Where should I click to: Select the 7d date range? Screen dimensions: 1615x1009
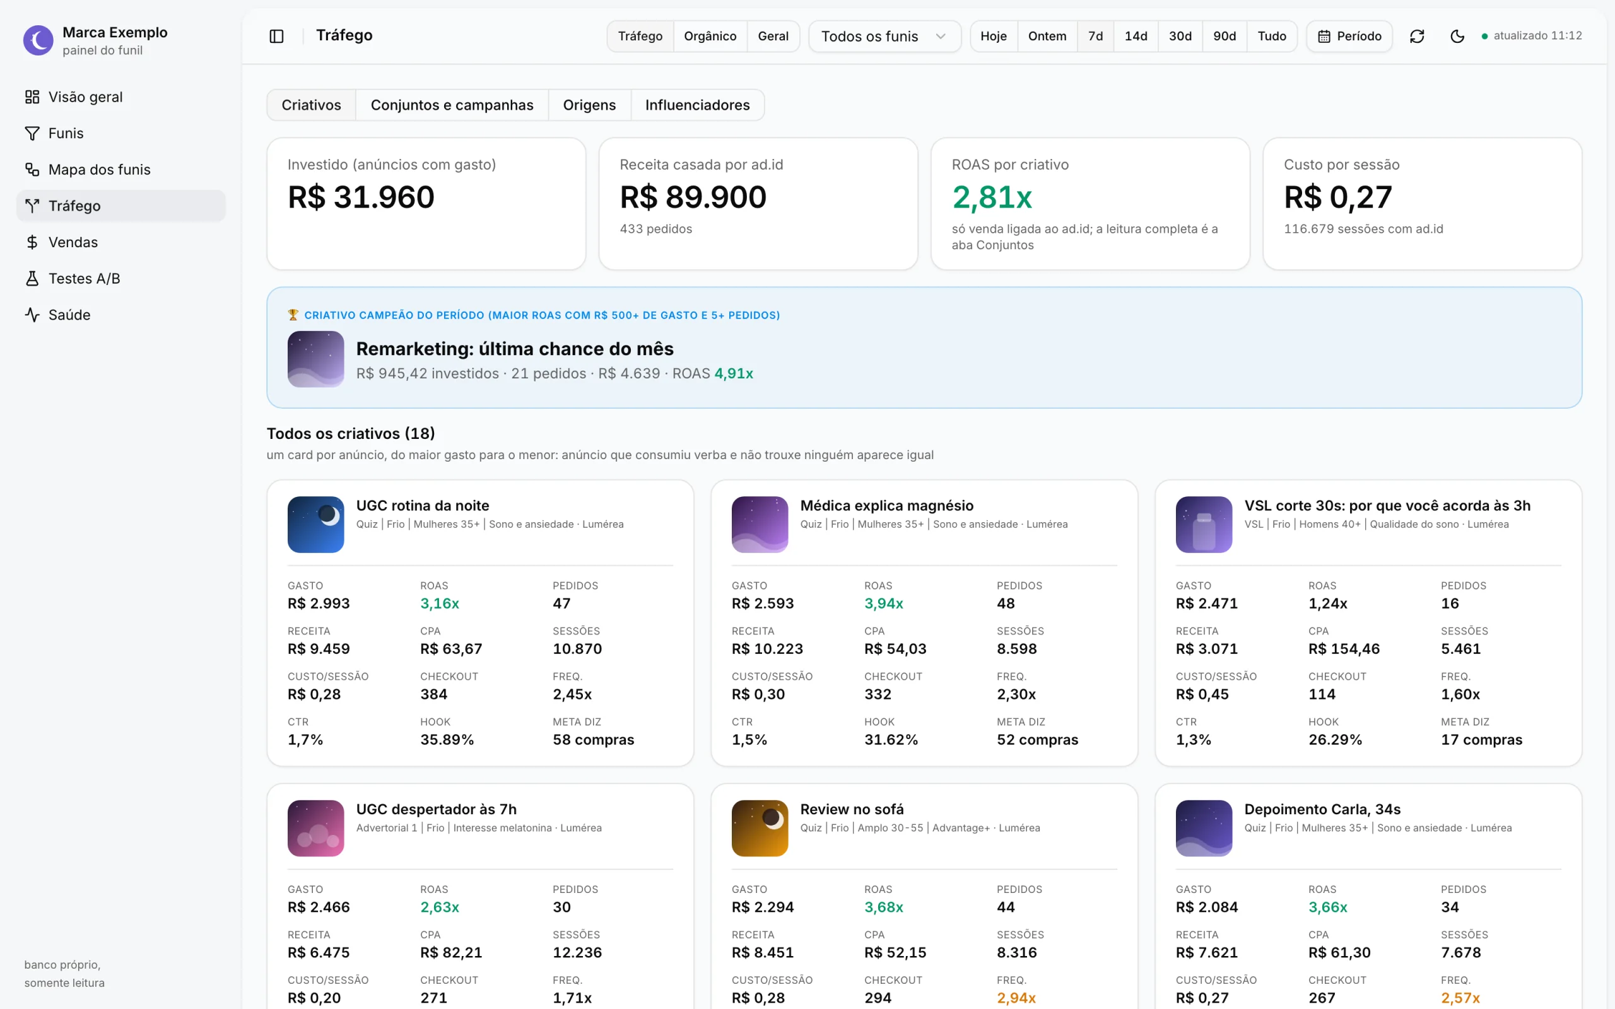click(x=1095, y=36)
